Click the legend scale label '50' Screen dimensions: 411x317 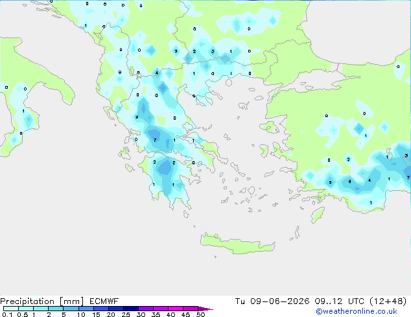pos(201,314)
